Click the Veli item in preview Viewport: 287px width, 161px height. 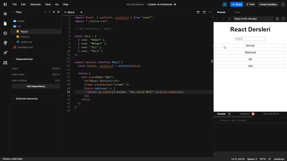click(x=250, y=66)
